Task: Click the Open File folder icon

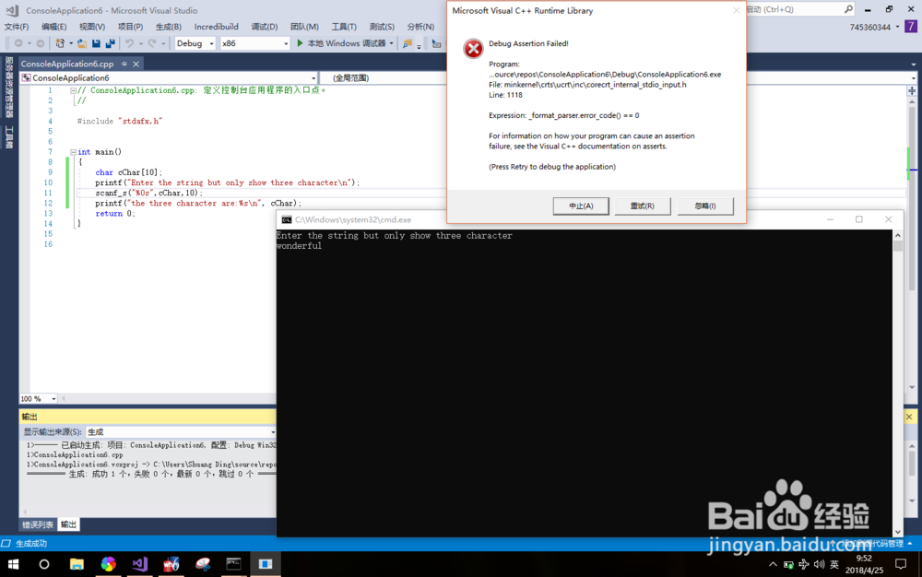Action: pos(82,43)
